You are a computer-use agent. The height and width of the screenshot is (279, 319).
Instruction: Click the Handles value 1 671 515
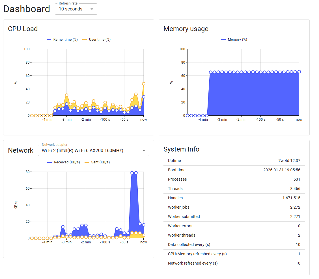tap(291, 198)
